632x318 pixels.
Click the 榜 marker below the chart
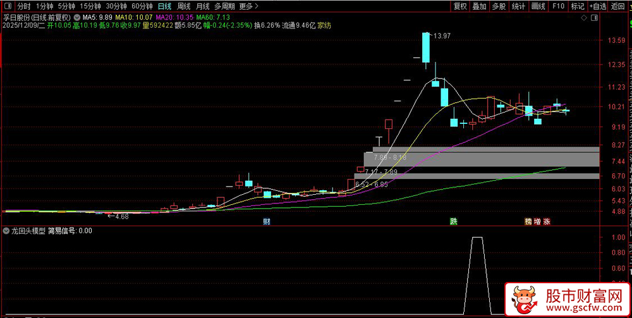[x=528, y=221]
